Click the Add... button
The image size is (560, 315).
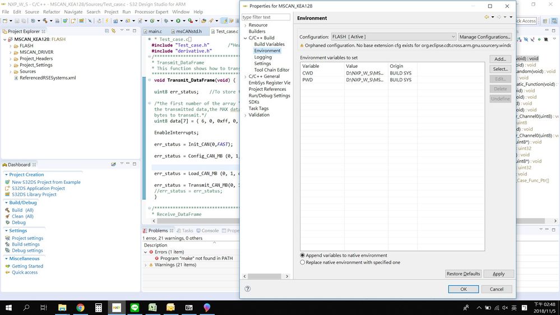point(500,59)
